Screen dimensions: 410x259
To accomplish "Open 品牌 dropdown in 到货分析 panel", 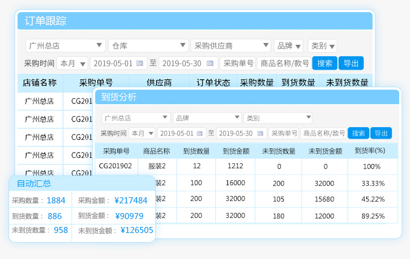I will tap(207, 118).
